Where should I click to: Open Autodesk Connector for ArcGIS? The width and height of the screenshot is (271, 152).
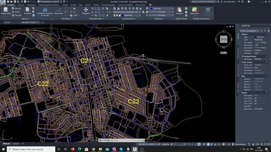44,12
